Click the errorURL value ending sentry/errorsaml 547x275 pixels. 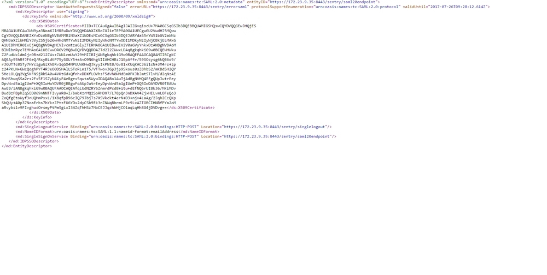click(200, 7)
